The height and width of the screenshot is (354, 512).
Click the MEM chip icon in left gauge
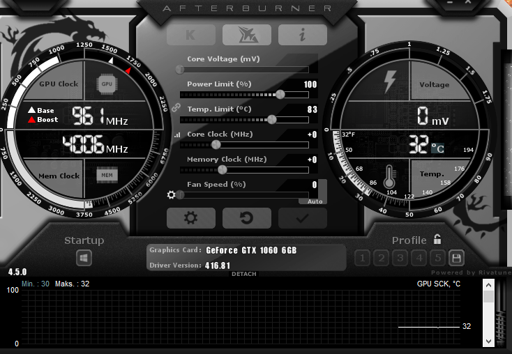coord(107,175)
